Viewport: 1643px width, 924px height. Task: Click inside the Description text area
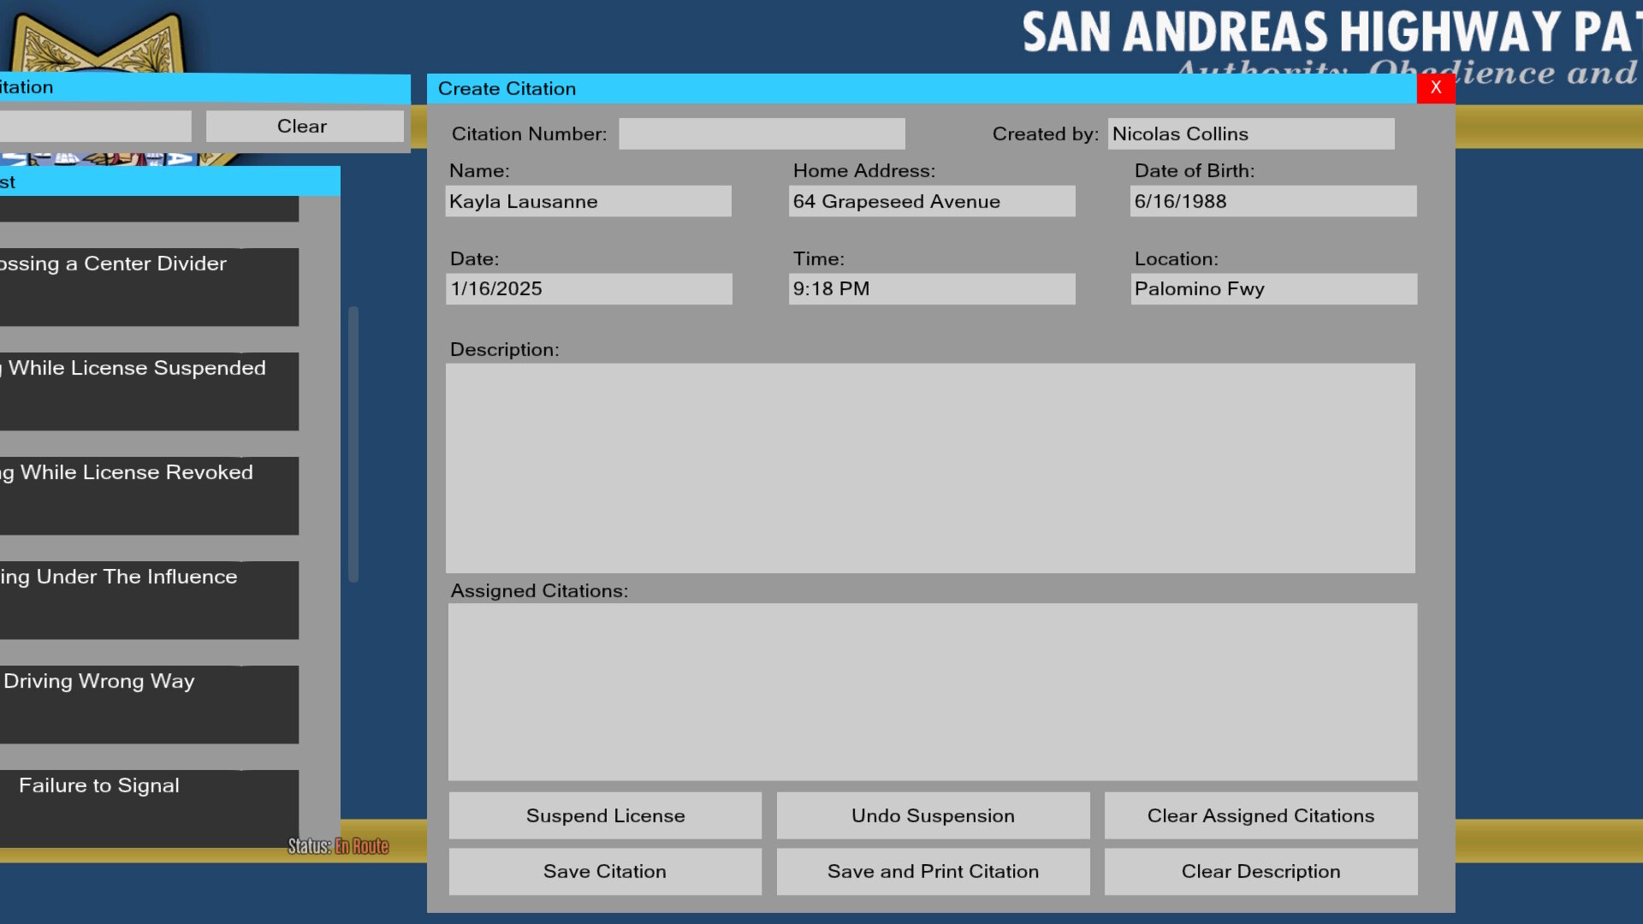pos(930,468)
